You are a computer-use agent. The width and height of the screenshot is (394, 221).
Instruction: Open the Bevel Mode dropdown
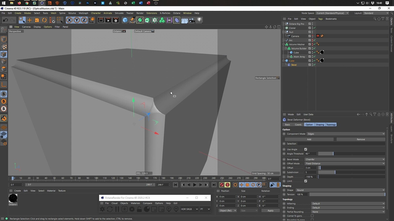pos(345,159)
